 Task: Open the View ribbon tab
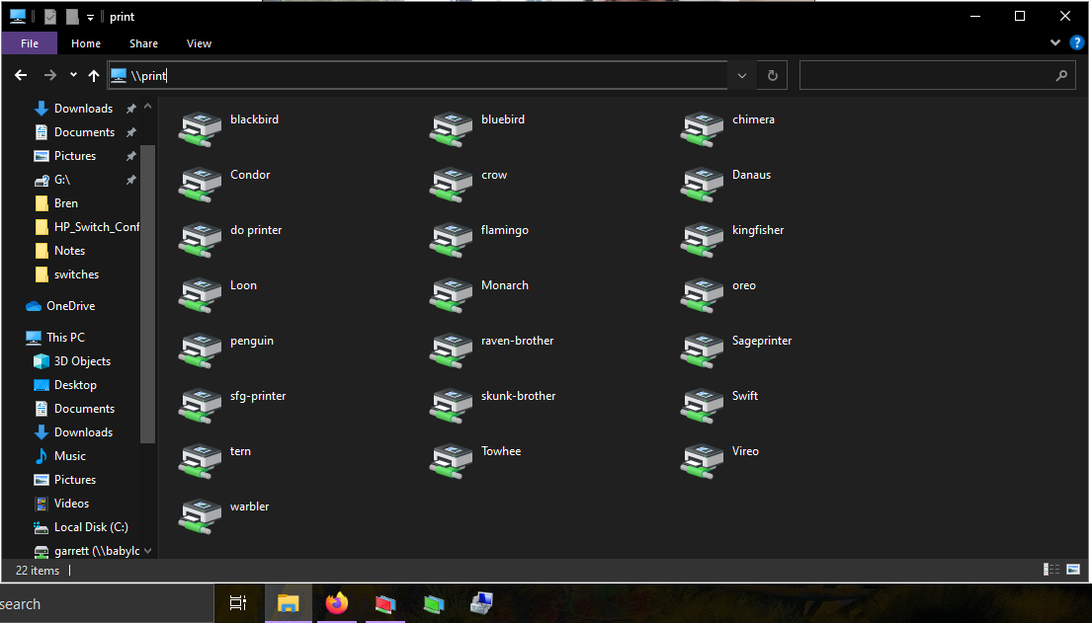199,43
